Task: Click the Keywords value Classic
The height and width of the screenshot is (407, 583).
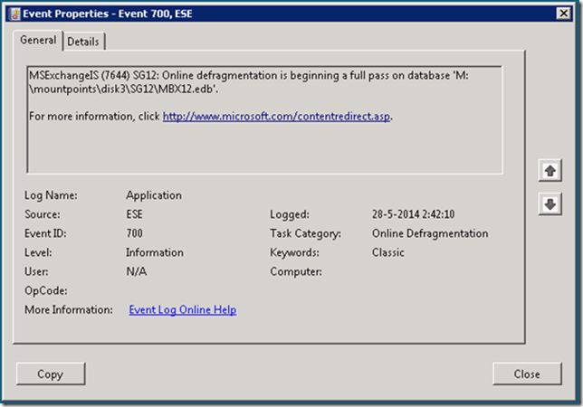Action: 387,252
